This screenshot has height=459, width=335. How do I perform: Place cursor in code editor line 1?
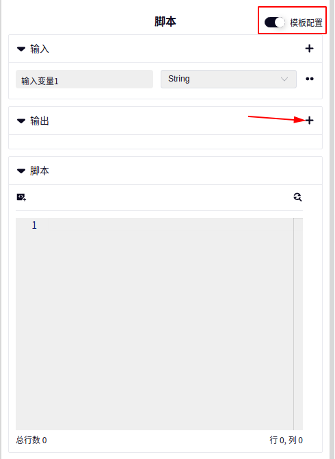(170, 225)
